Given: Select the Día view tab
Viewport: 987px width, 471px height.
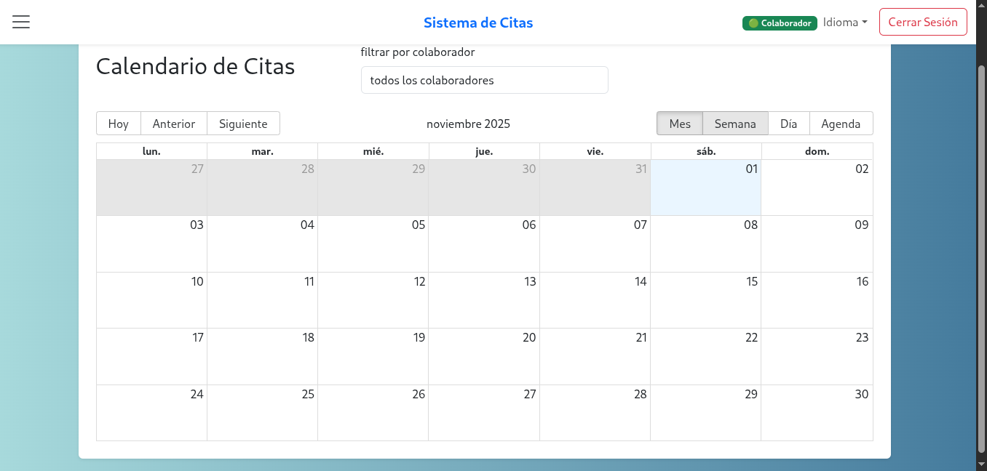Looking at the screenshot, I should pos(789,124).
